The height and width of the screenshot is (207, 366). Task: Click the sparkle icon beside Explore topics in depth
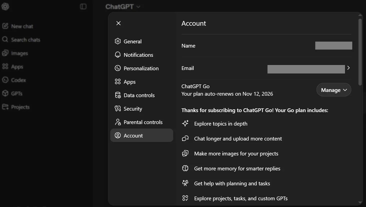(185, 124)
